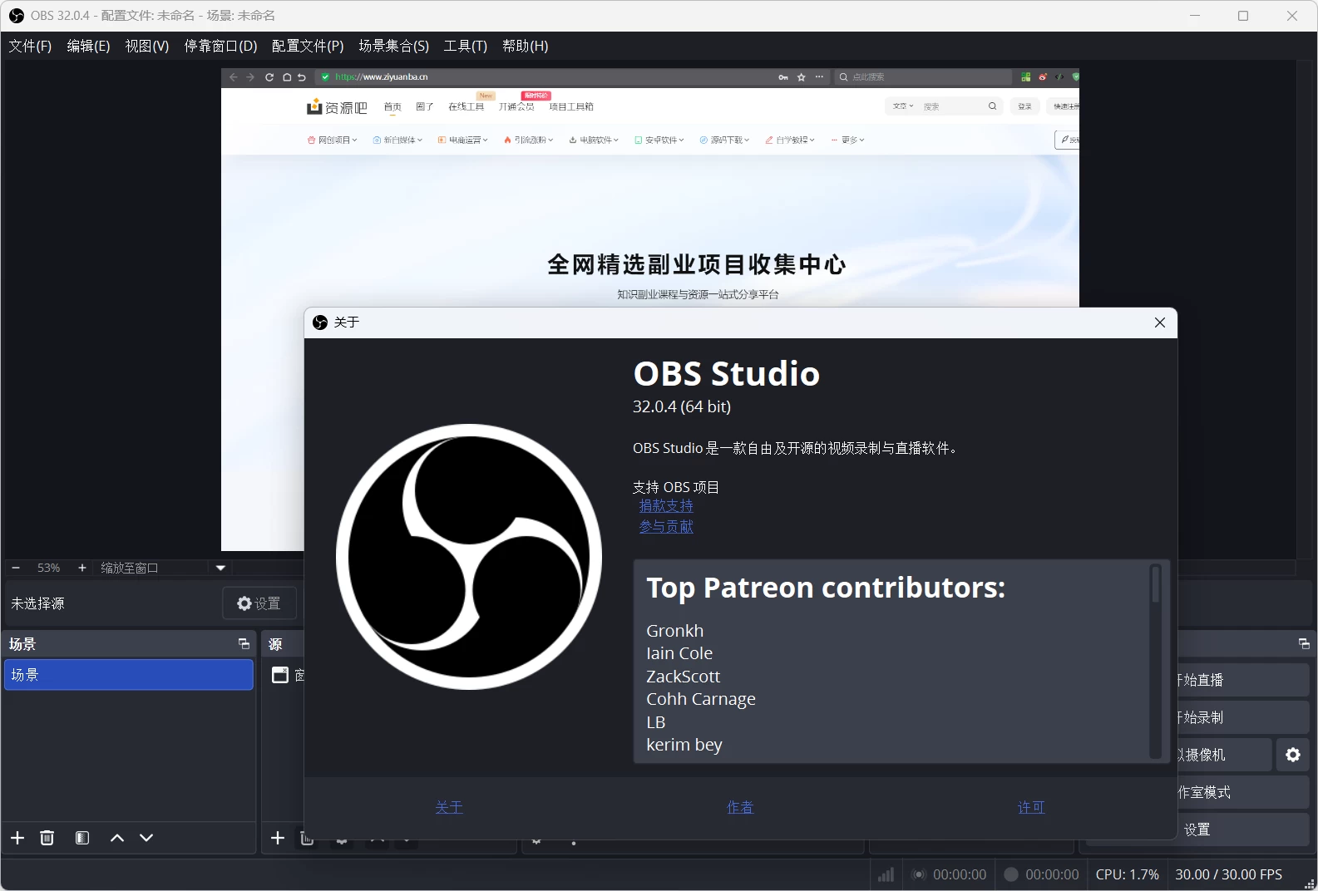Expand 源码下载 category in previewed webpage
1318x891 pixels.
click(x=725, y=140)
